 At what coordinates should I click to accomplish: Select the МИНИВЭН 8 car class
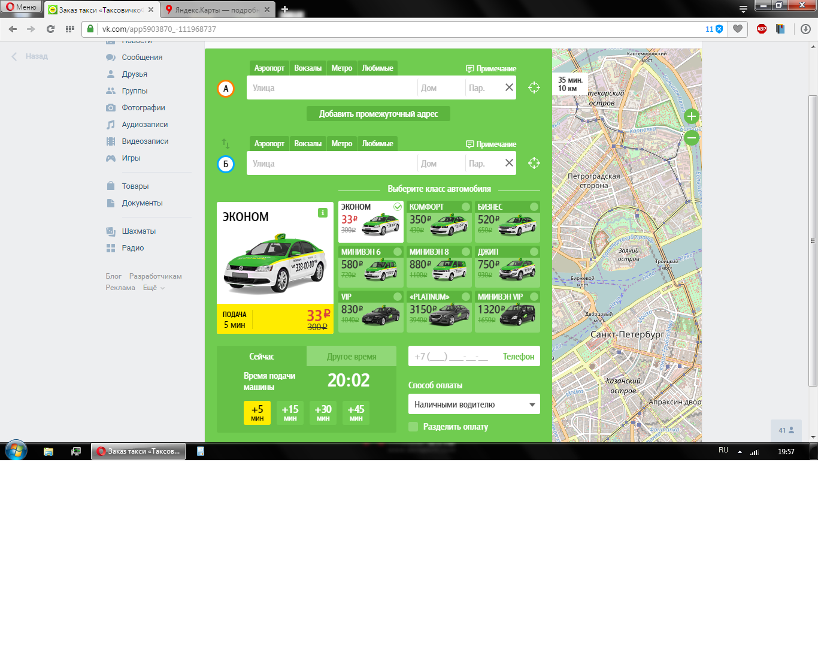pyautogui.click(x=439, y=267)
